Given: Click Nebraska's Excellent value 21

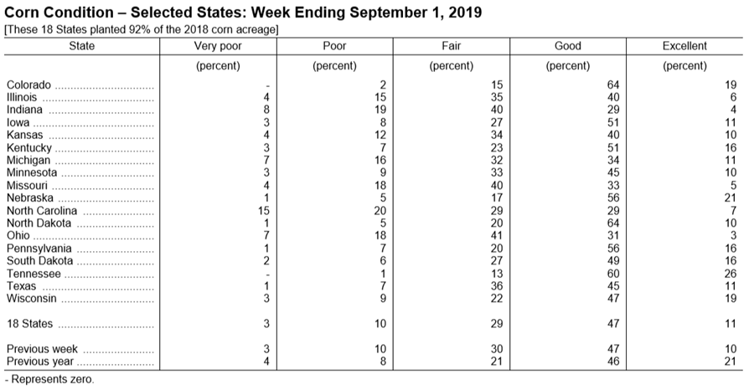Looking at the screenshot, I should tap(730, 198).
